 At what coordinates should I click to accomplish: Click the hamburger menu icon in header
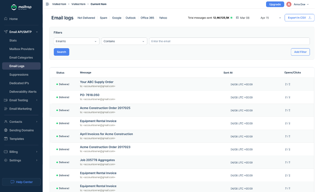(47, 4)
